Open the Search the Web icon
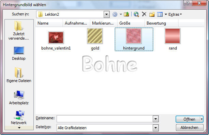 pos(136,14)
